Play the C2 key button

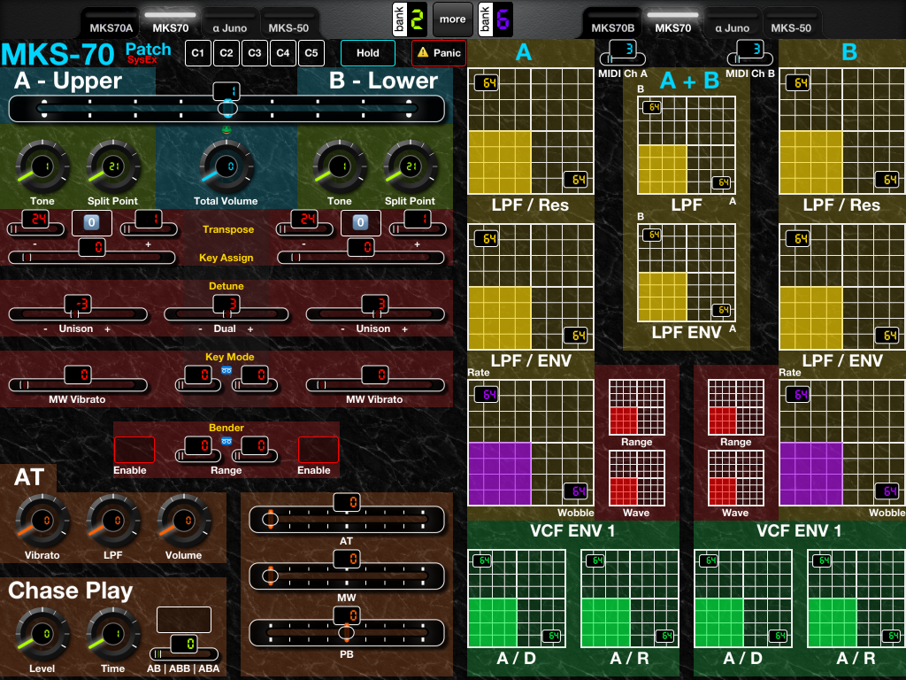[x=226, y=52]
